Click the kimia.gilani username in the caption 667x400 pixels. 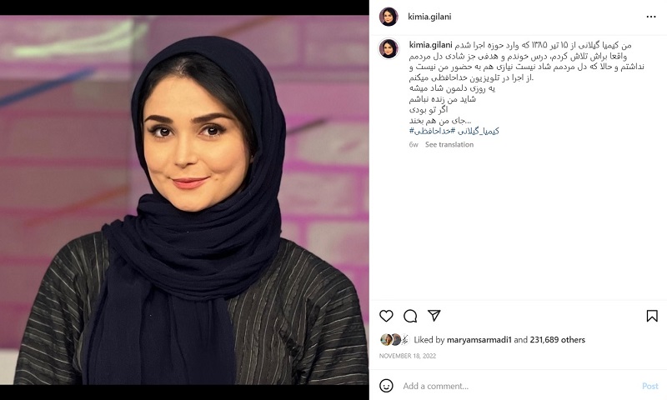(x=430, y=45)
